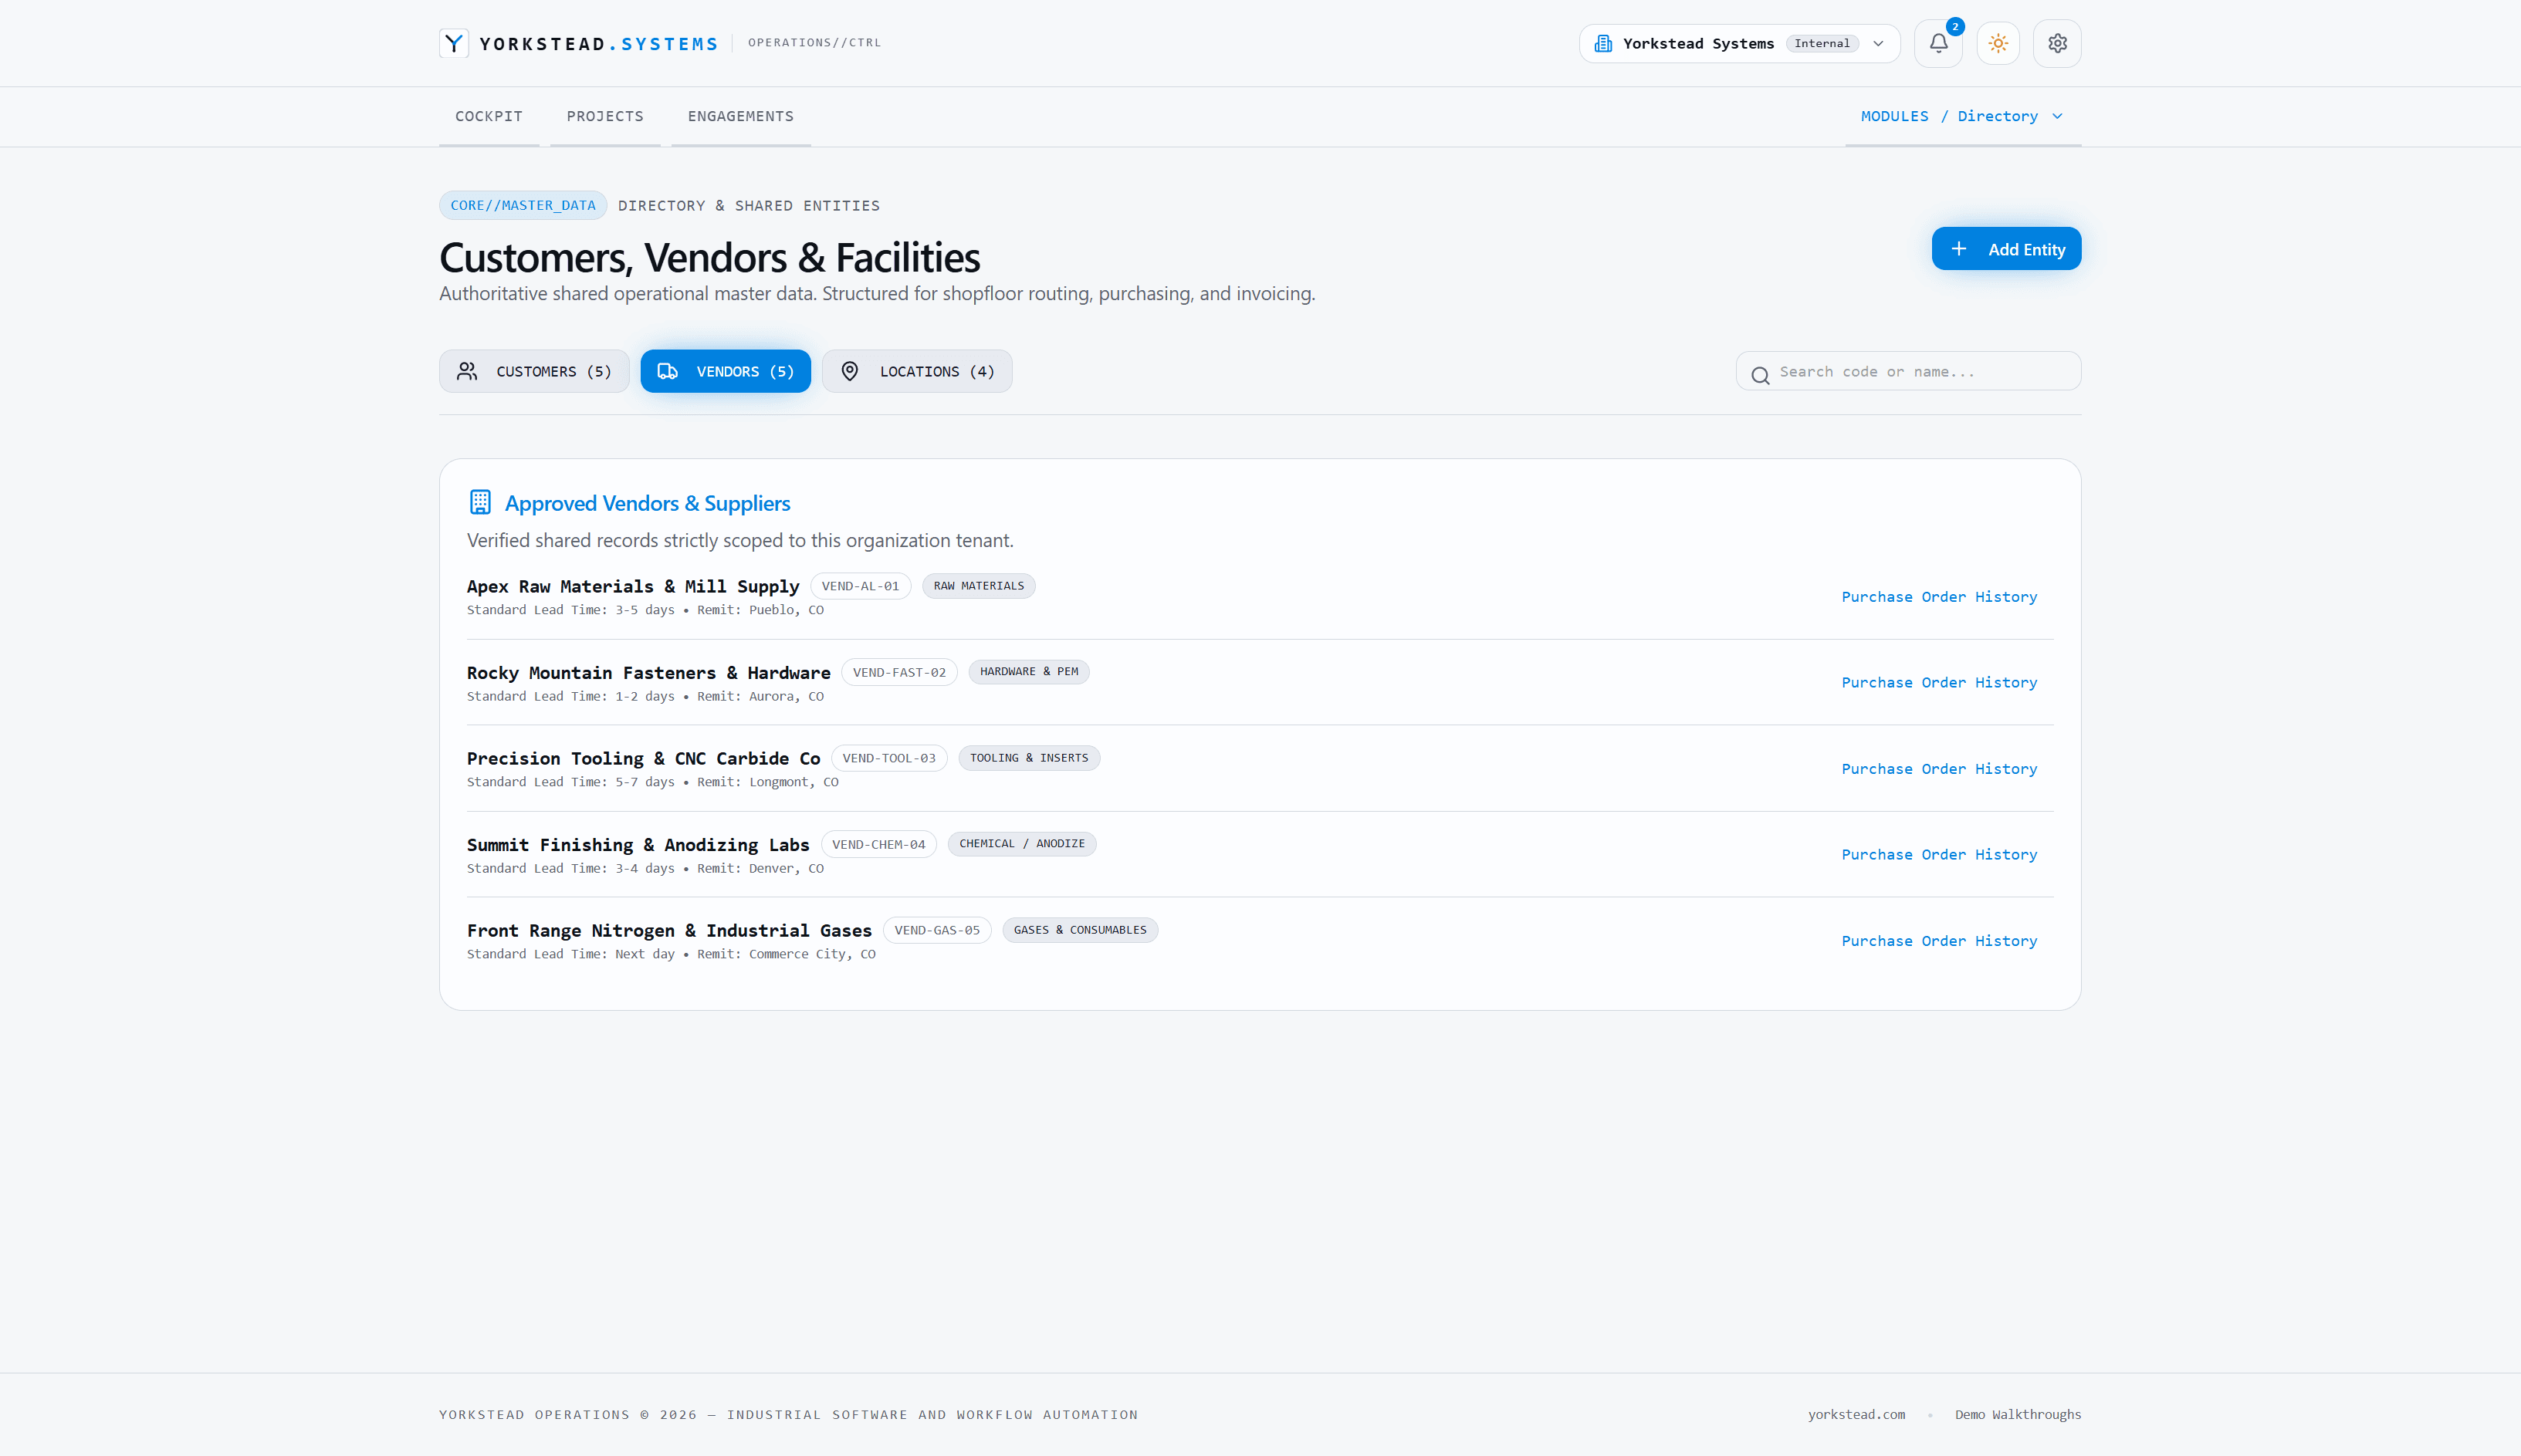Open Purchase Order History for Front Range Nitrogen
Viewport: 2521px width, 1456px height.
click(x=1939, y=941)
